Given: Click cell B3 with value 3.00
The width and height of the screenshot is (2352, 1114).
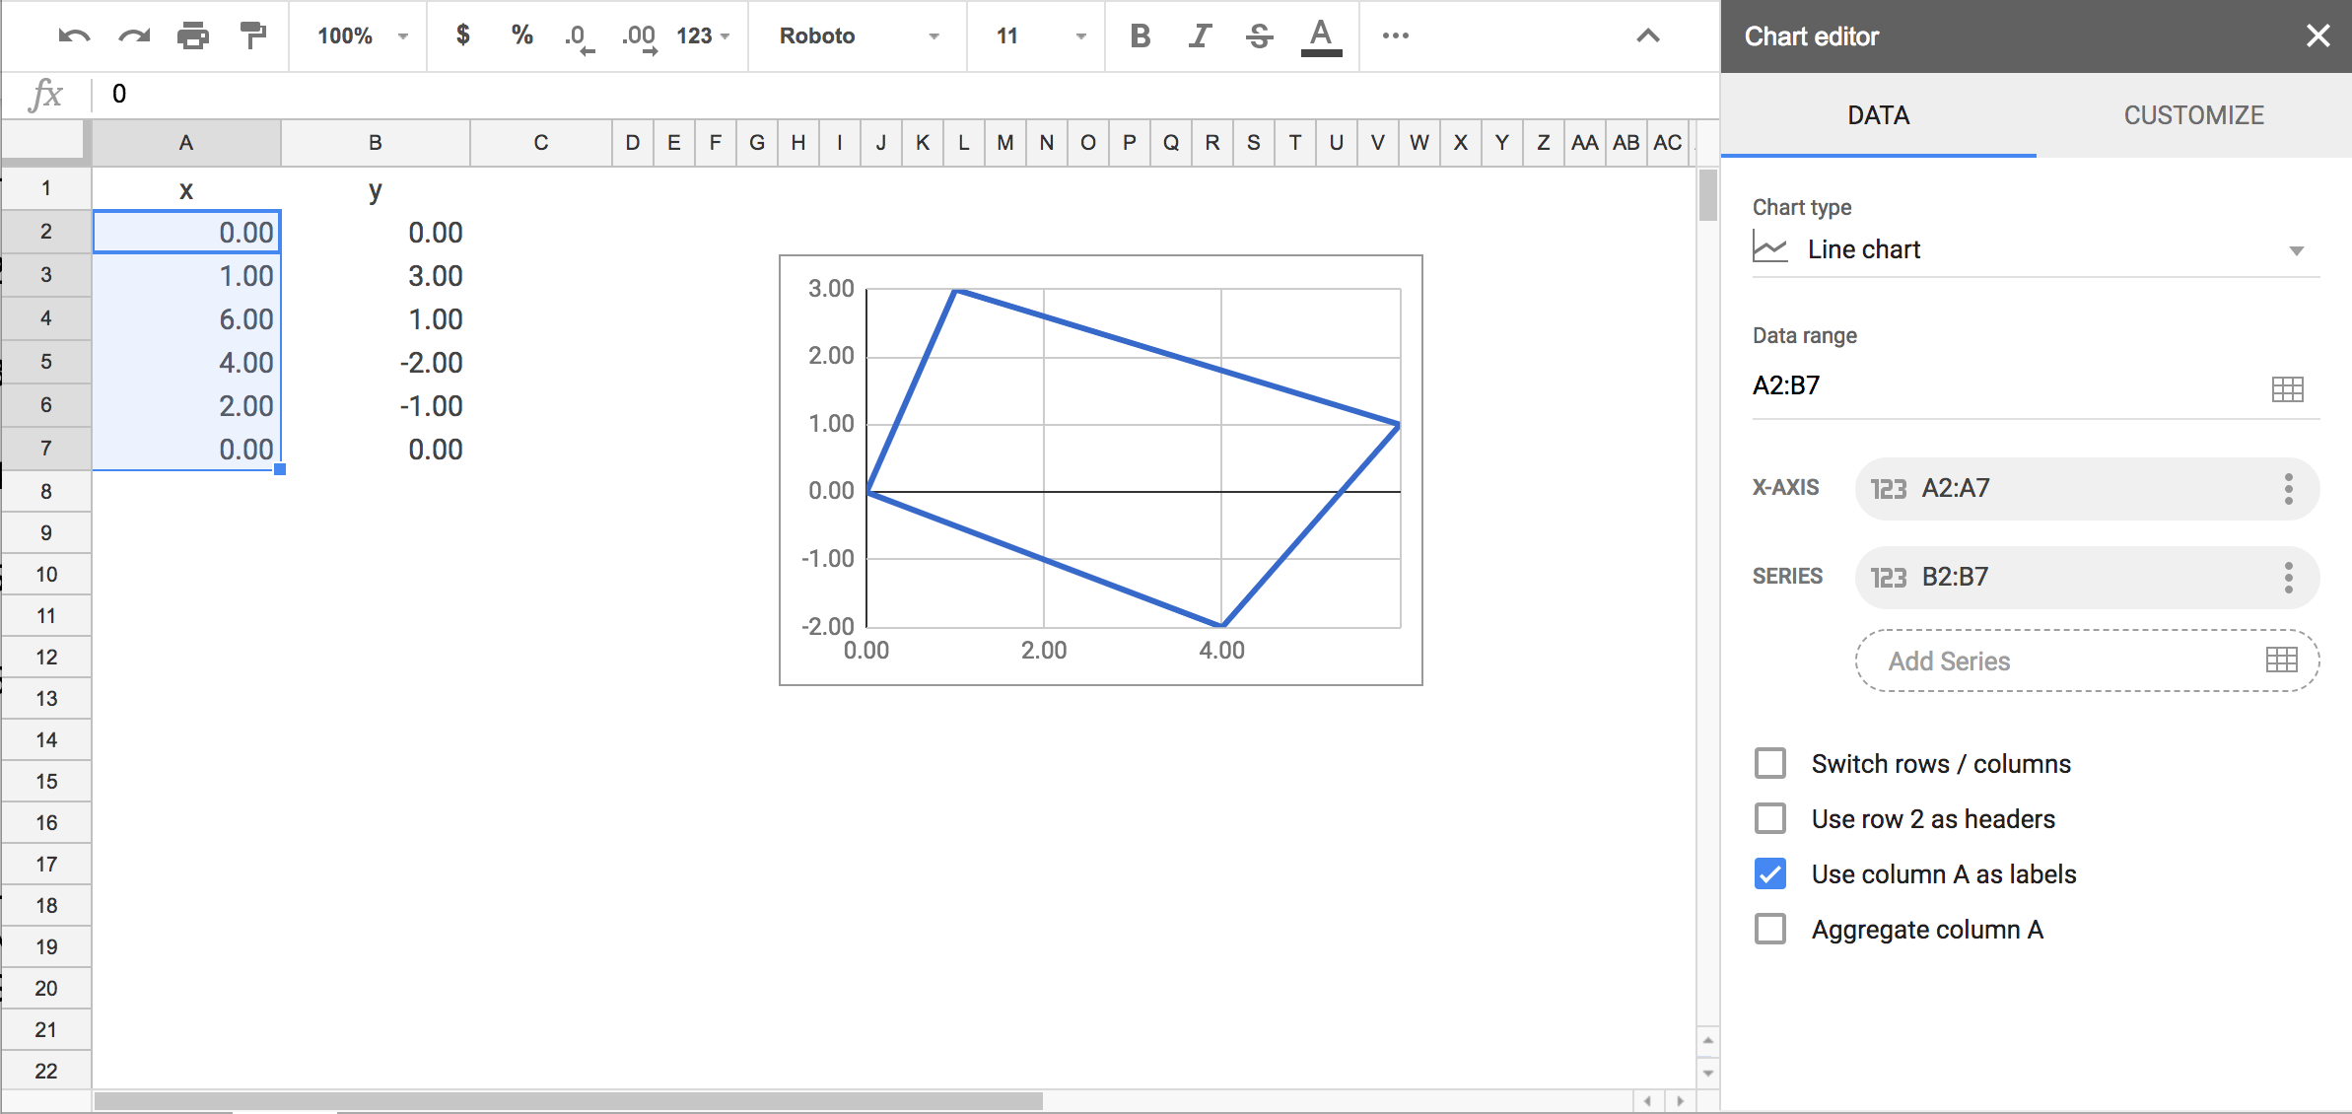Looking at the screenshot, I should click(376, 276).
